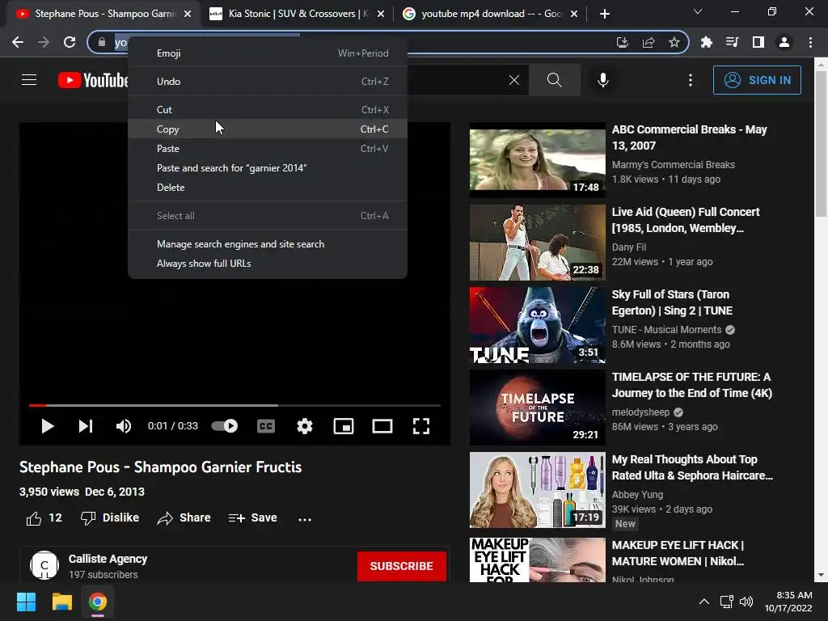Screen dimensions: 828x621
Task: Open the Calliste Agency channel name link
Action: (108, 559)
